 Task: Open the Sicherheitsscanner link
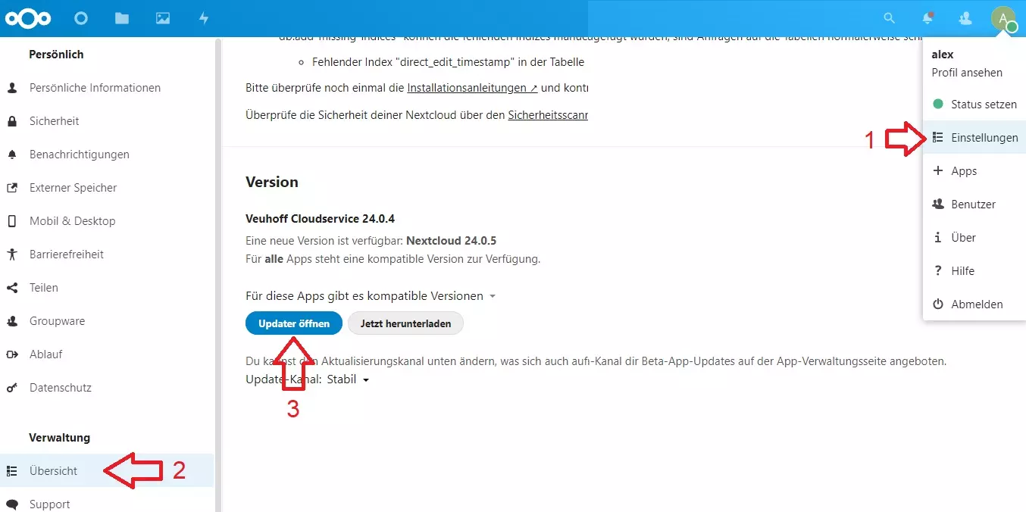tap(548, 115)
